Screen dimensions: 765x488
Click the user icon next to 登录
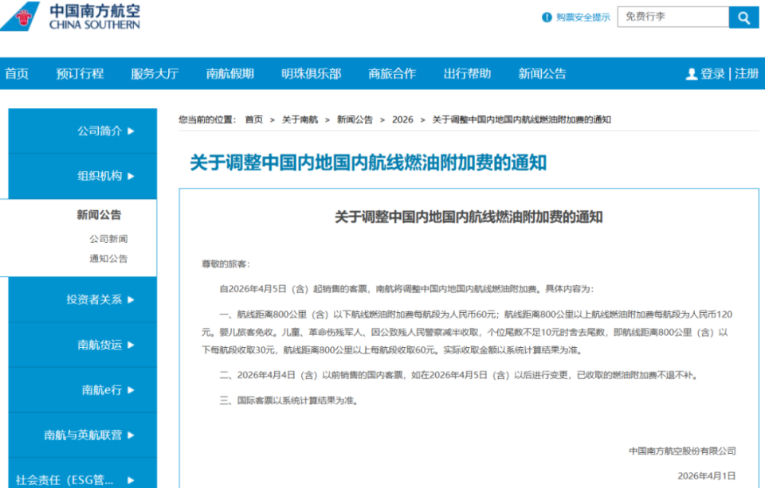(691, 73)
